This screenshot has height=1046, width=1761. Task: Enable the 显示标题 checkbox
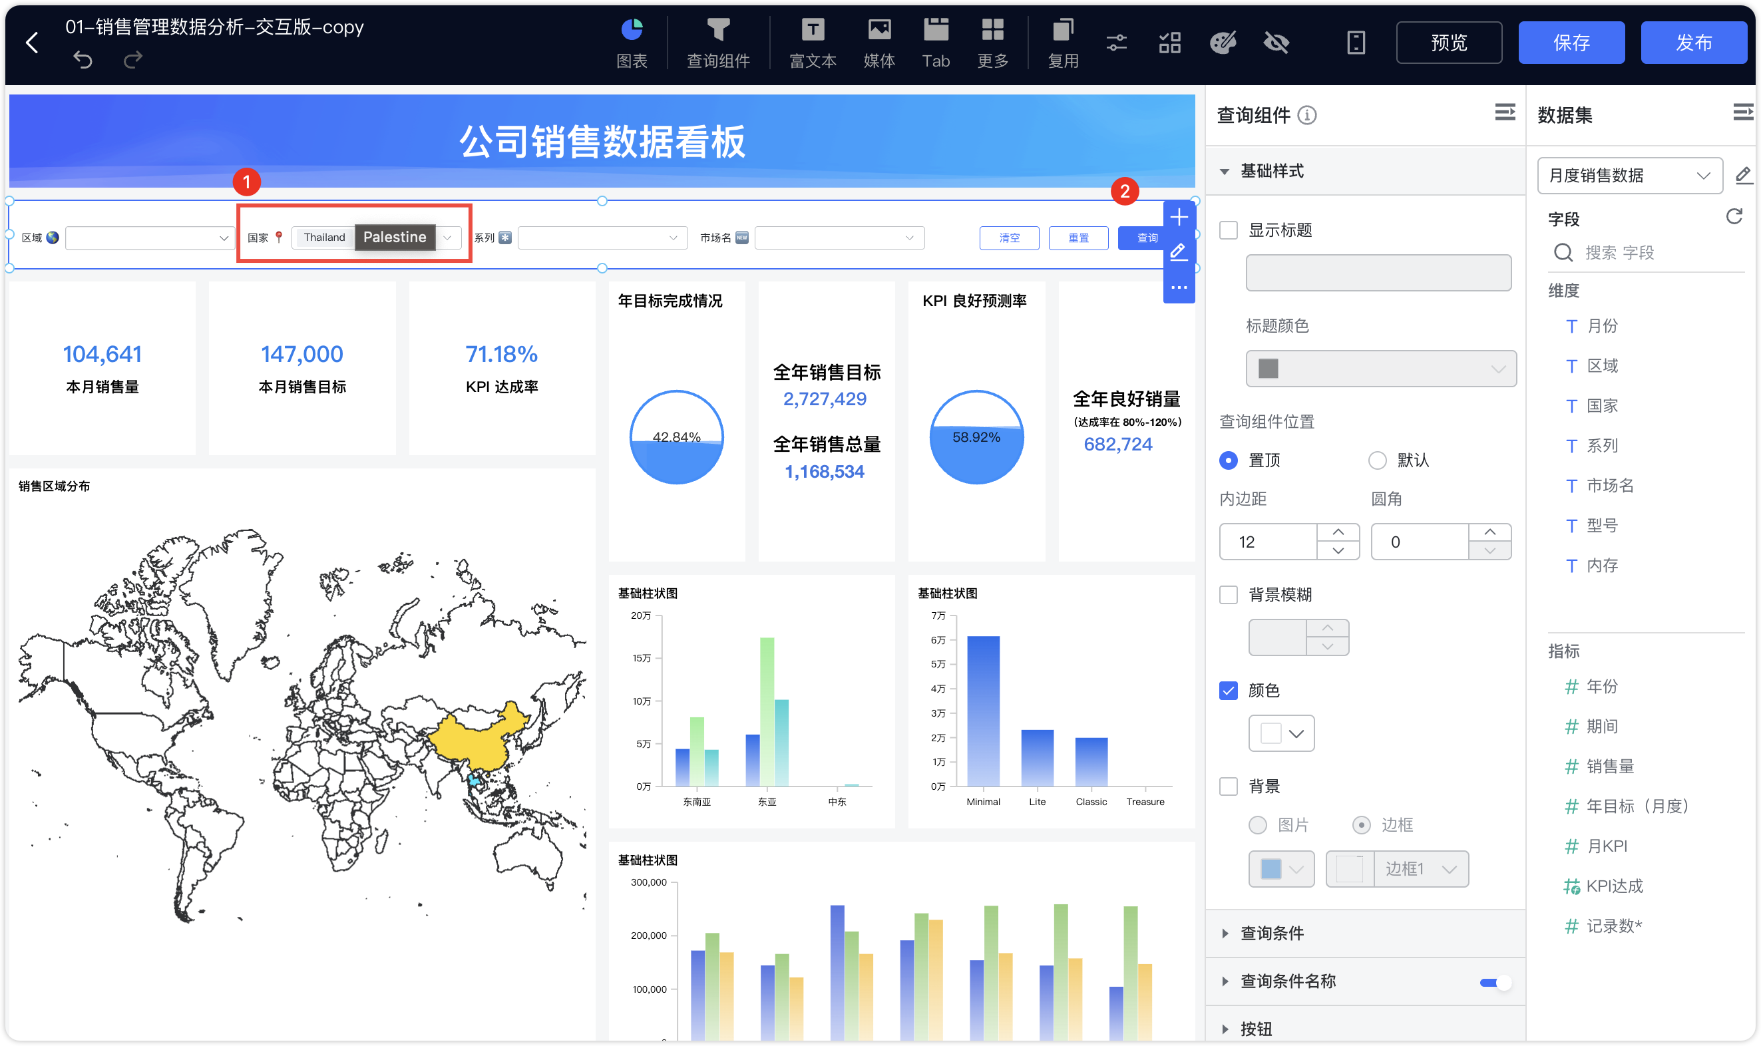[x=1228, y=230]
